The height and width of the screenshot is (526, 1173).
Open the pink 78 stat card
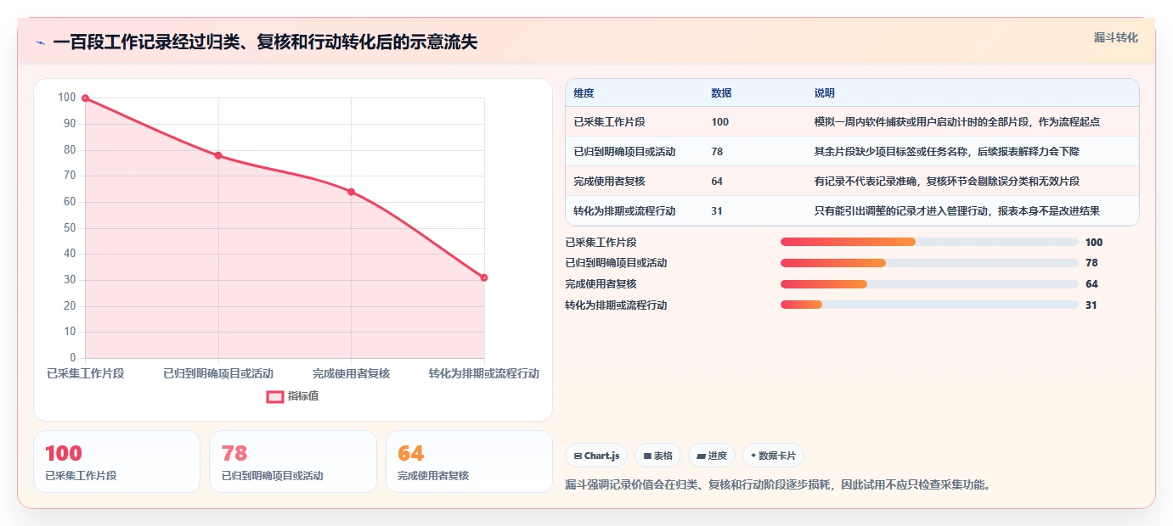293,462
